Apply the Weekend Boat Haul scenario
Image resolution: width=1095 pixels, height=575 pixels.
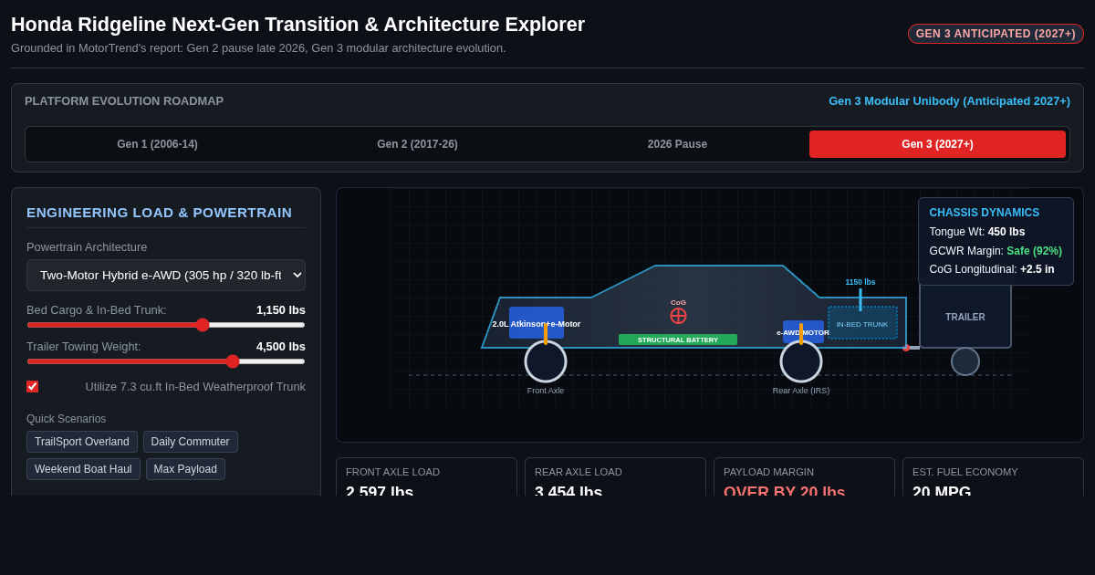83,469
